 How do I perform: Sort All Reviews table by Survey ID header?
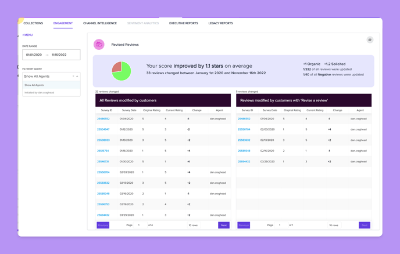[106, 110]
